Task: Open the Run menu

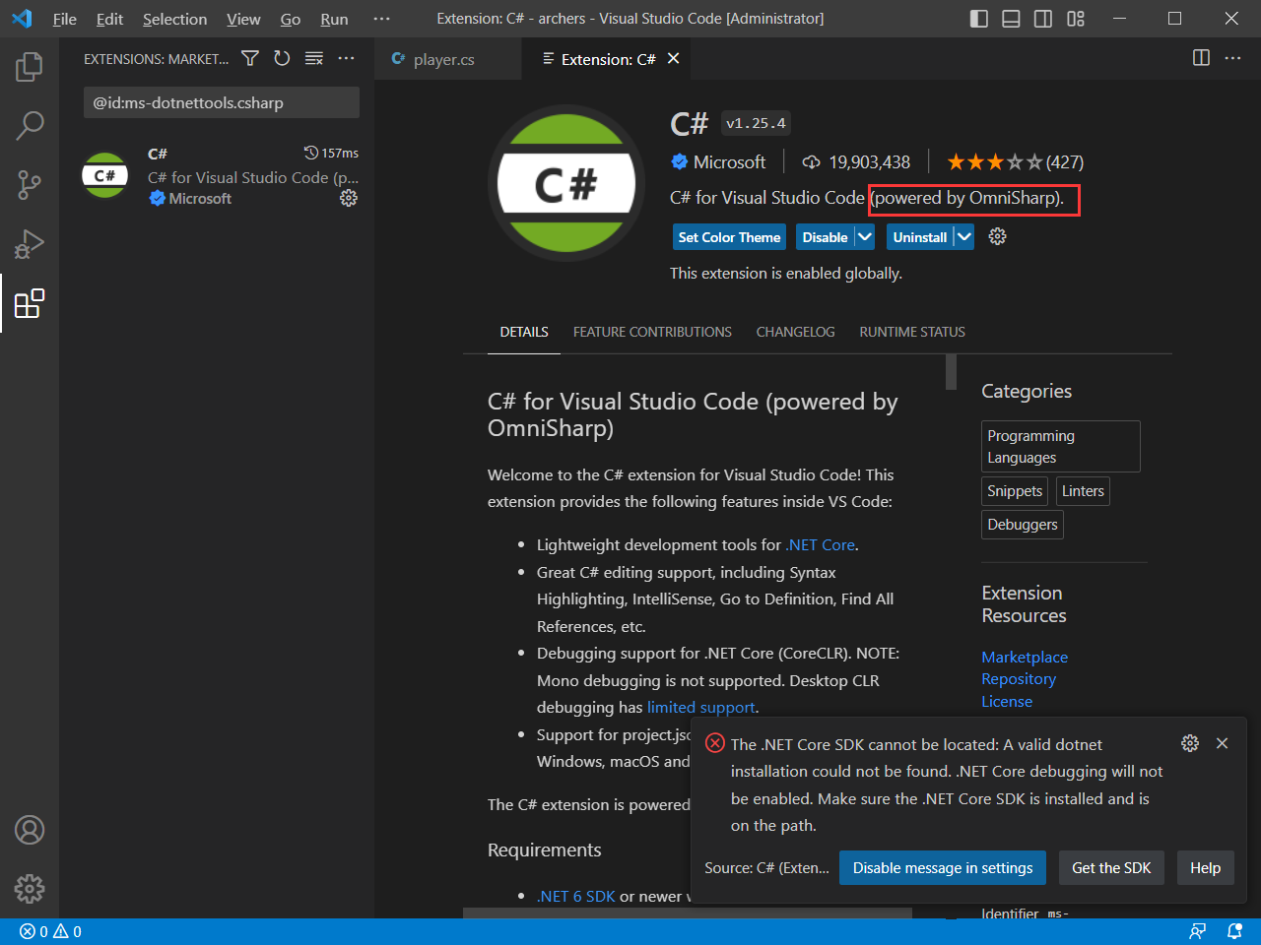Action: click(x=334, y=19)
